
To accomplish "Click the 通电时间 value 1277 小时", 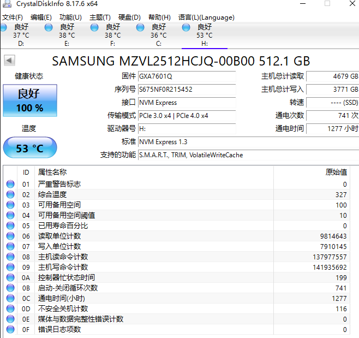I will point(333,128).
